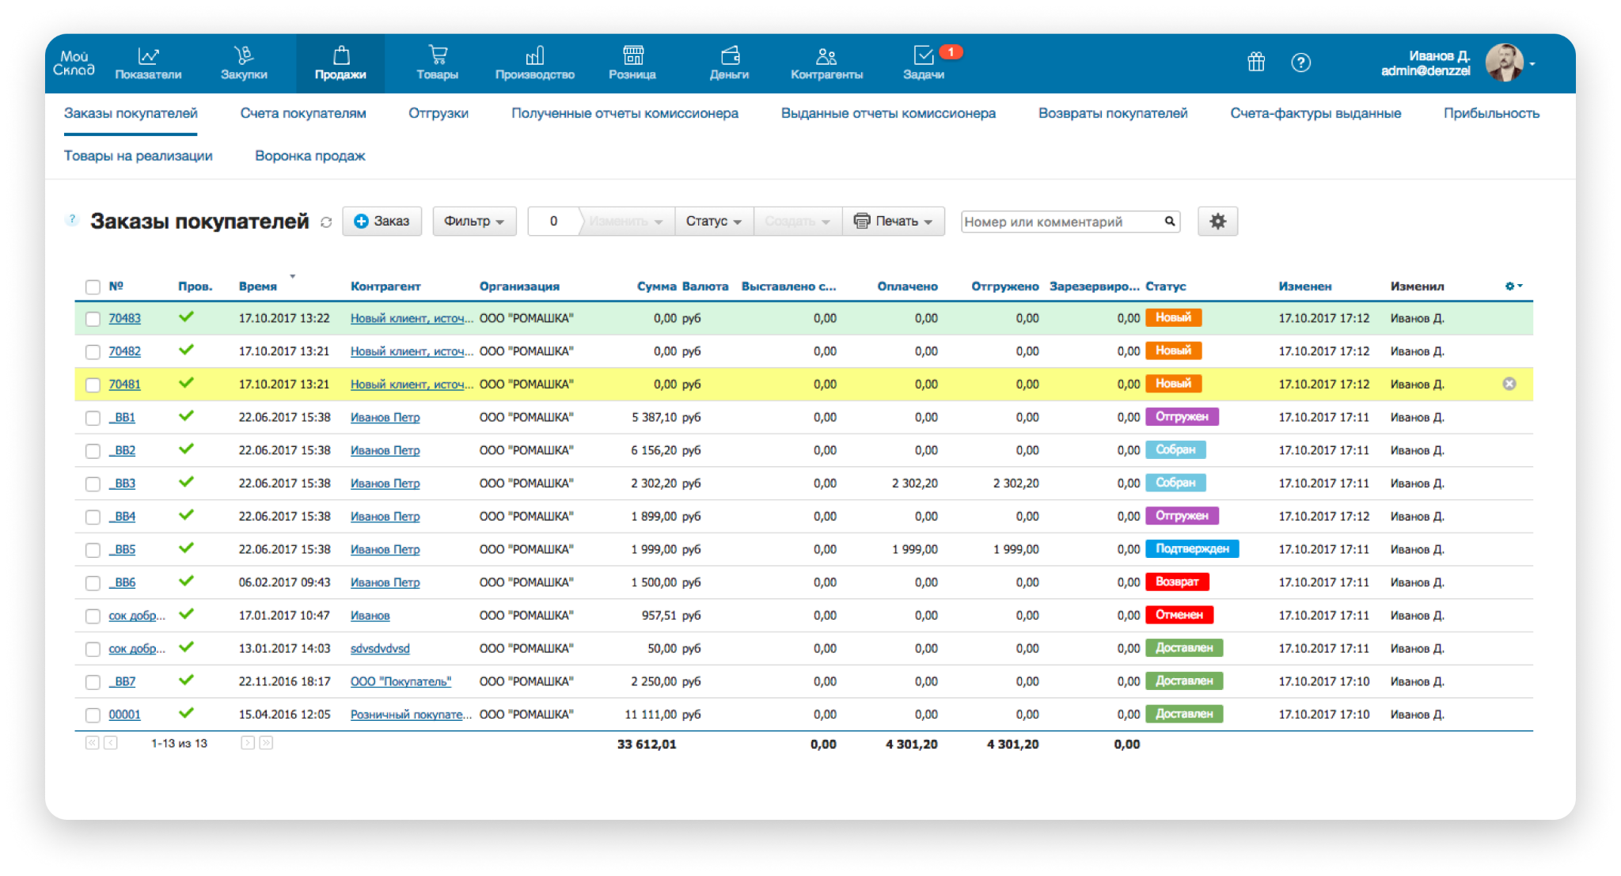Open the table column settings dropdown

click(x=1513, y=286)
